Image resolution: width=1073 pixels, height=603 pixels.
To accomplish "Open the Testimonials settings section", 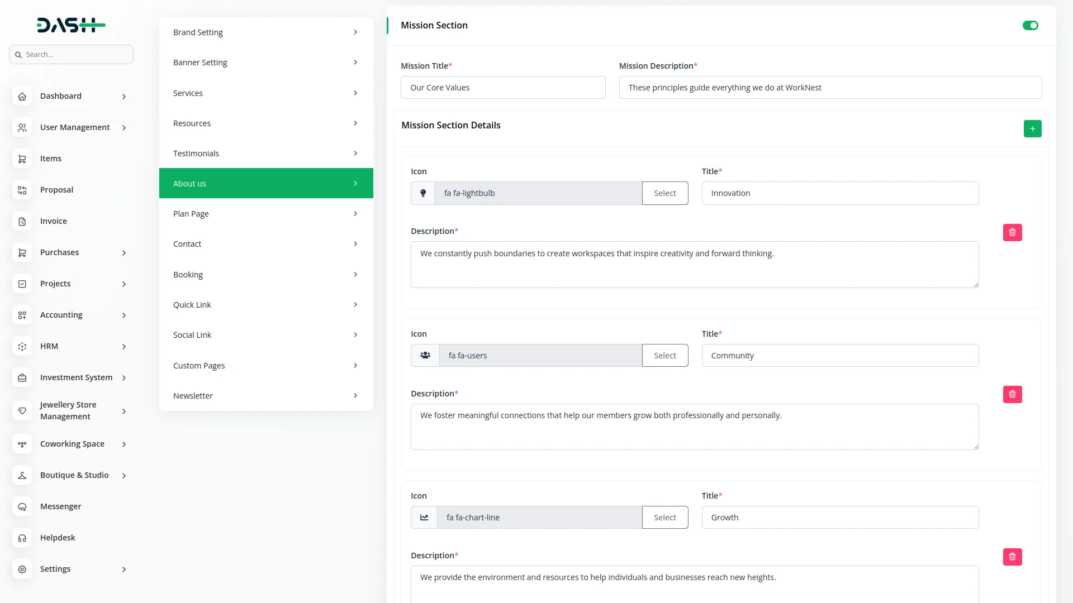I will click(265, 154).
